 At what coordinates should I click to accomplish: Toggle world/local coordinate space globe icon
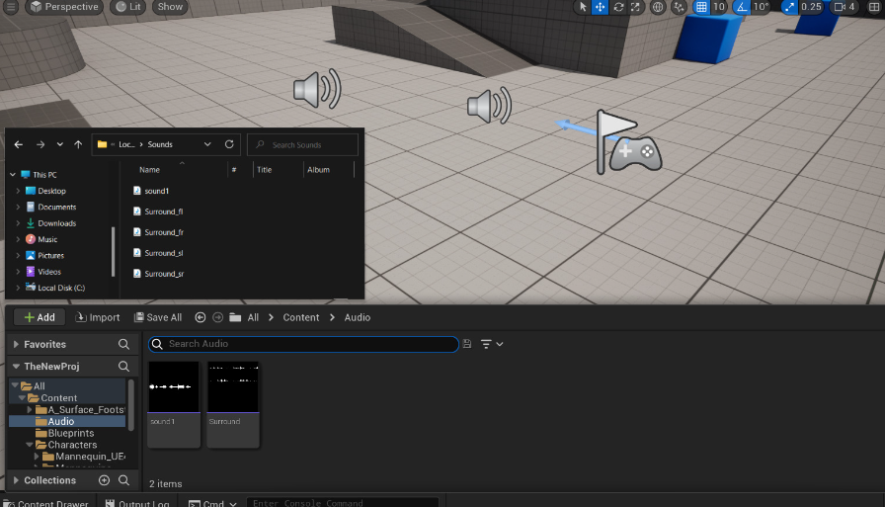point(658,7)
